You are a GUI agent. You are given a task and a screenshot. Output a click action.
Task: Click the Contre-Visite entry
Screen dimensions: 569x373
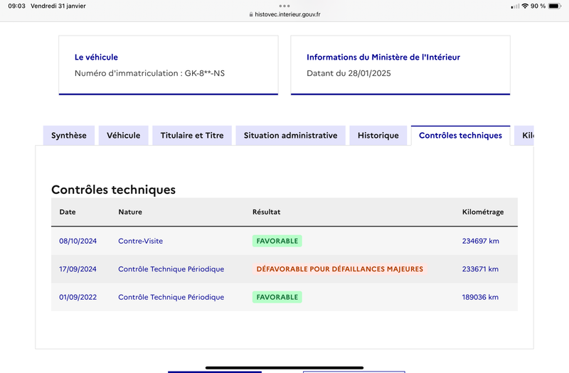point(140,241)
